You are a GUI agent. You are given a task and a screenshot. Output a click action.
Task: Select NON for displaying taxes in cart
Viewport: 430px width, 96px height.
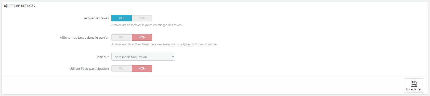coord(142,37)
